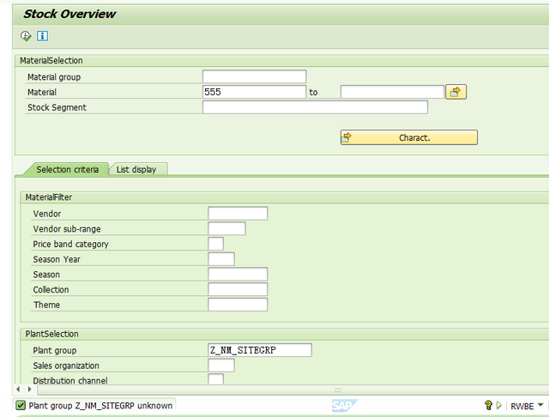Click the Collection input field
Screen dimensions: 549x417
pyautogui.click(x=238, y=289)
